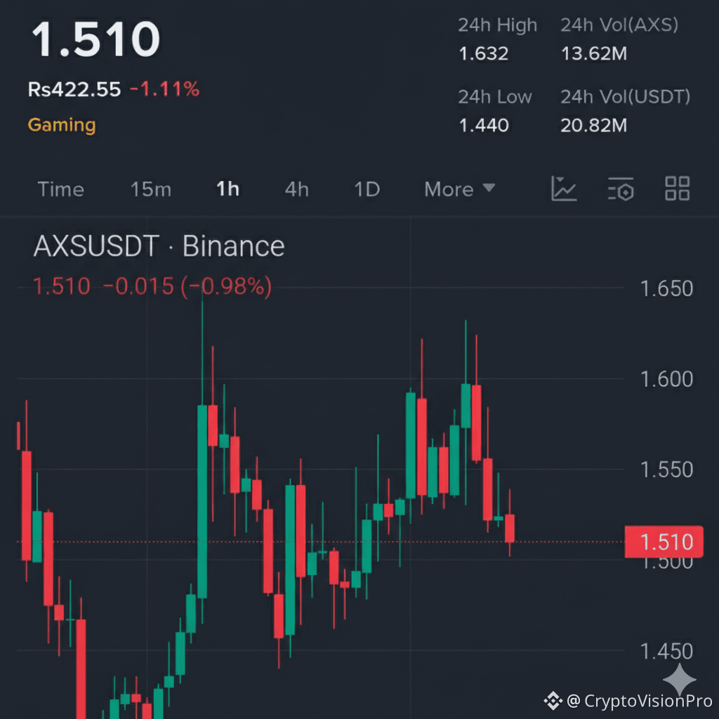Click the -1.11% change value
The width and height of the screenshot is (719, 719).
coord(164,89)
